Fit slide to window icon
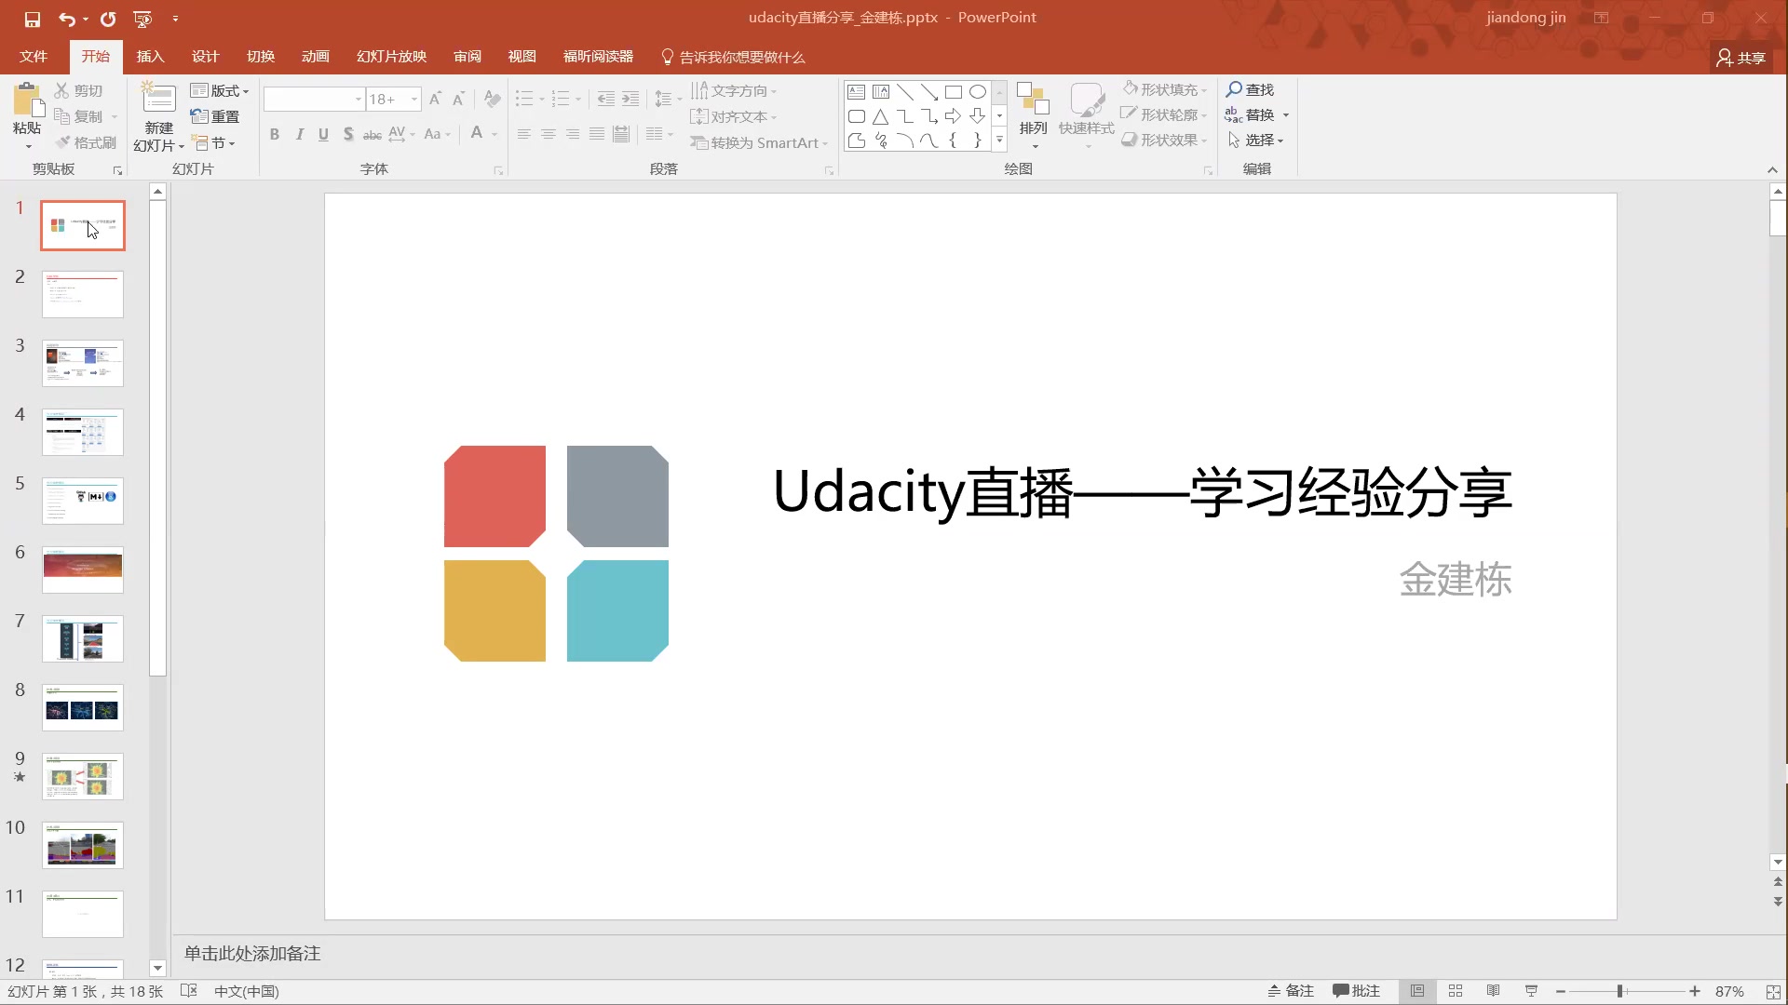Image resolution: width=1788 pixels, height=1005 pixels. click(1774, 992)
